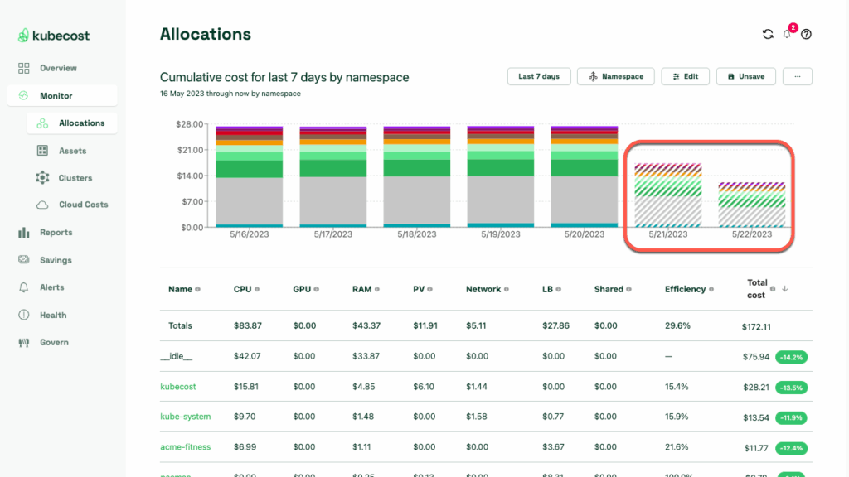Click the Govern icon in sidebar
The height and width of the screenshot is (477, 849).
tap(24, 342)
